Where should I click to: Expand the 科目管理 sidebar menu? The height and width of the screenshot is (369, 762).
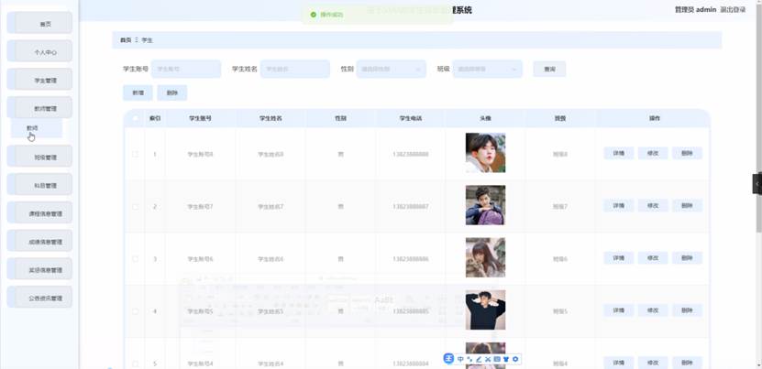point(39,185)
